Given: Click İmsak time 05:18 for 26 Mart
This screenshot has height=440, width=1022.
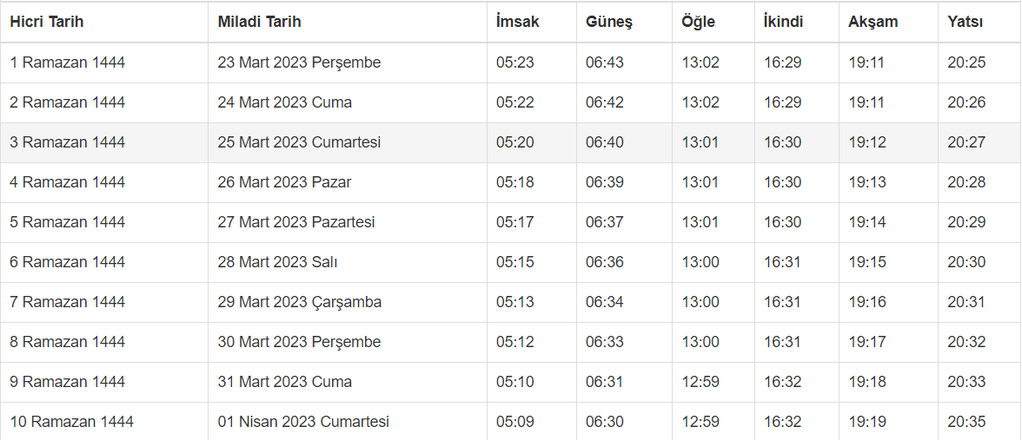Looking at the screenshot, I should (515, 182).
